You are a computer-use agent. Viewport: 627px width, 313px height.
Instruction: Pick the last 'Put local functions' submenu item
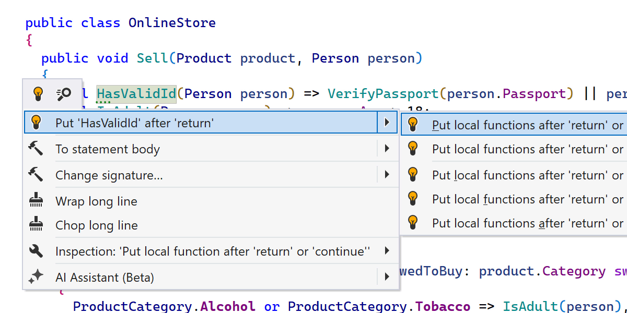(x=527, y=223)
